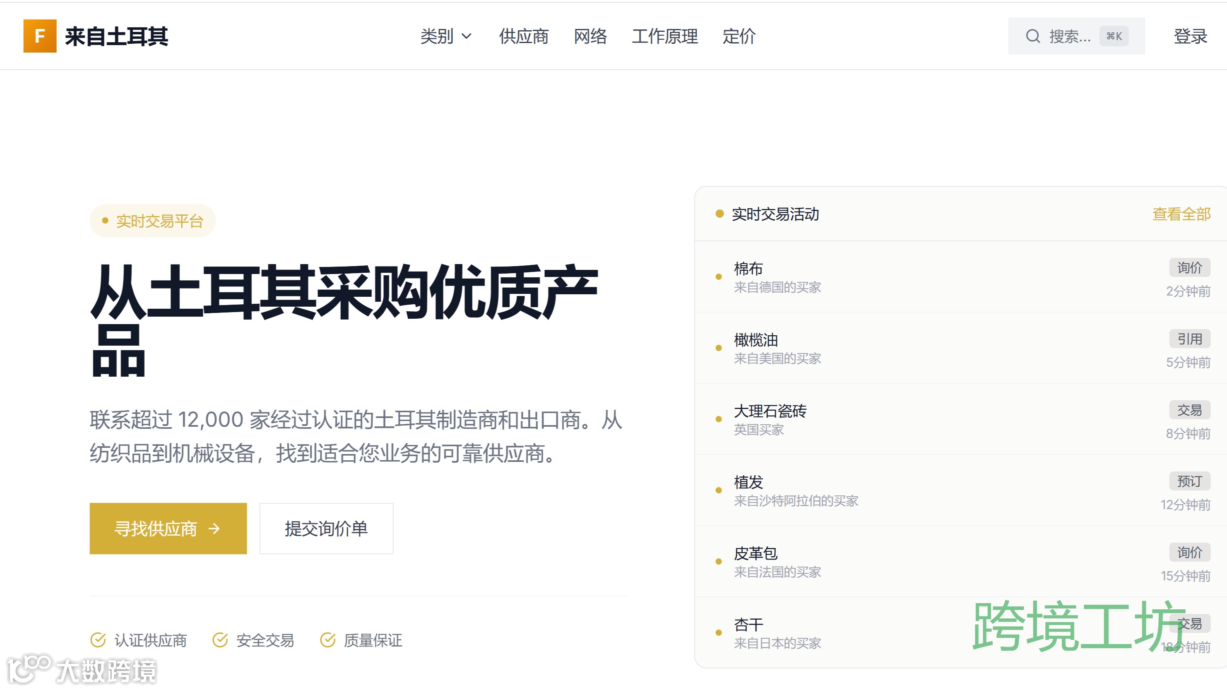Click the 实时交易活动 status dot
This screenshot has width=1227, height=690.
(720, 214)
